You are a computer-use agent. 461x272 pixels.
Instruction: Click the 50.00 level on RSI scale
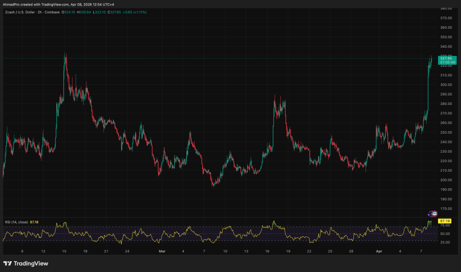[444, 234]
